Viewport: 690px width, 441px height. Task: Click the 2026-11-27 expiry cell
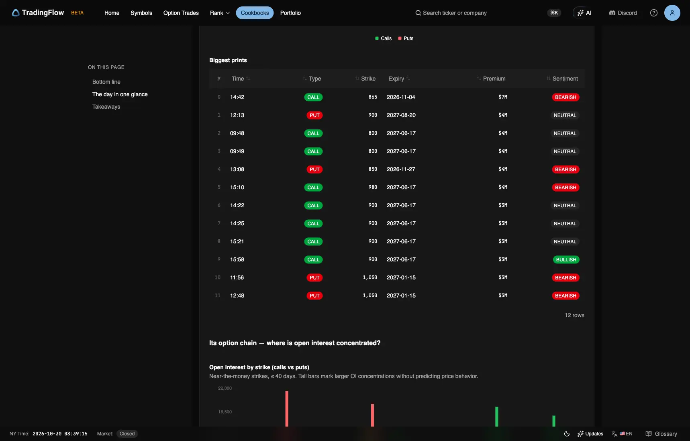click(x=401, y=169)
